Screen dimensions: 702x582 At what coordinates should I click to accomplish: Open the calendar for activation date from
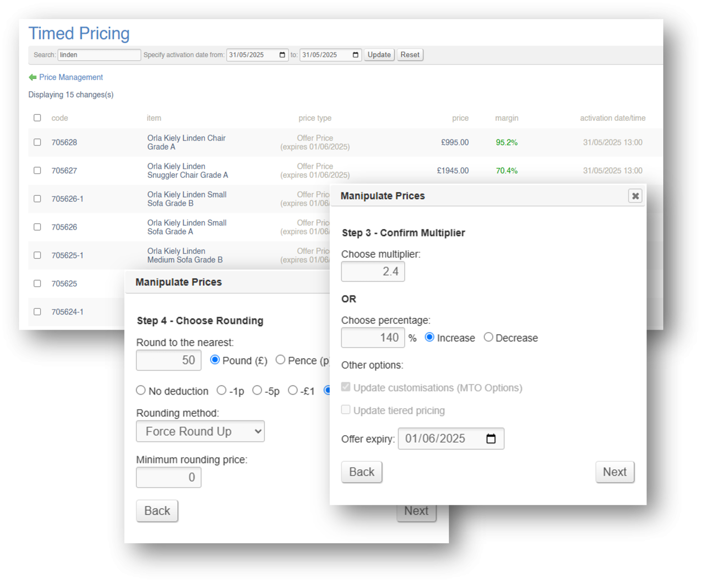click(x=283, y=54)
